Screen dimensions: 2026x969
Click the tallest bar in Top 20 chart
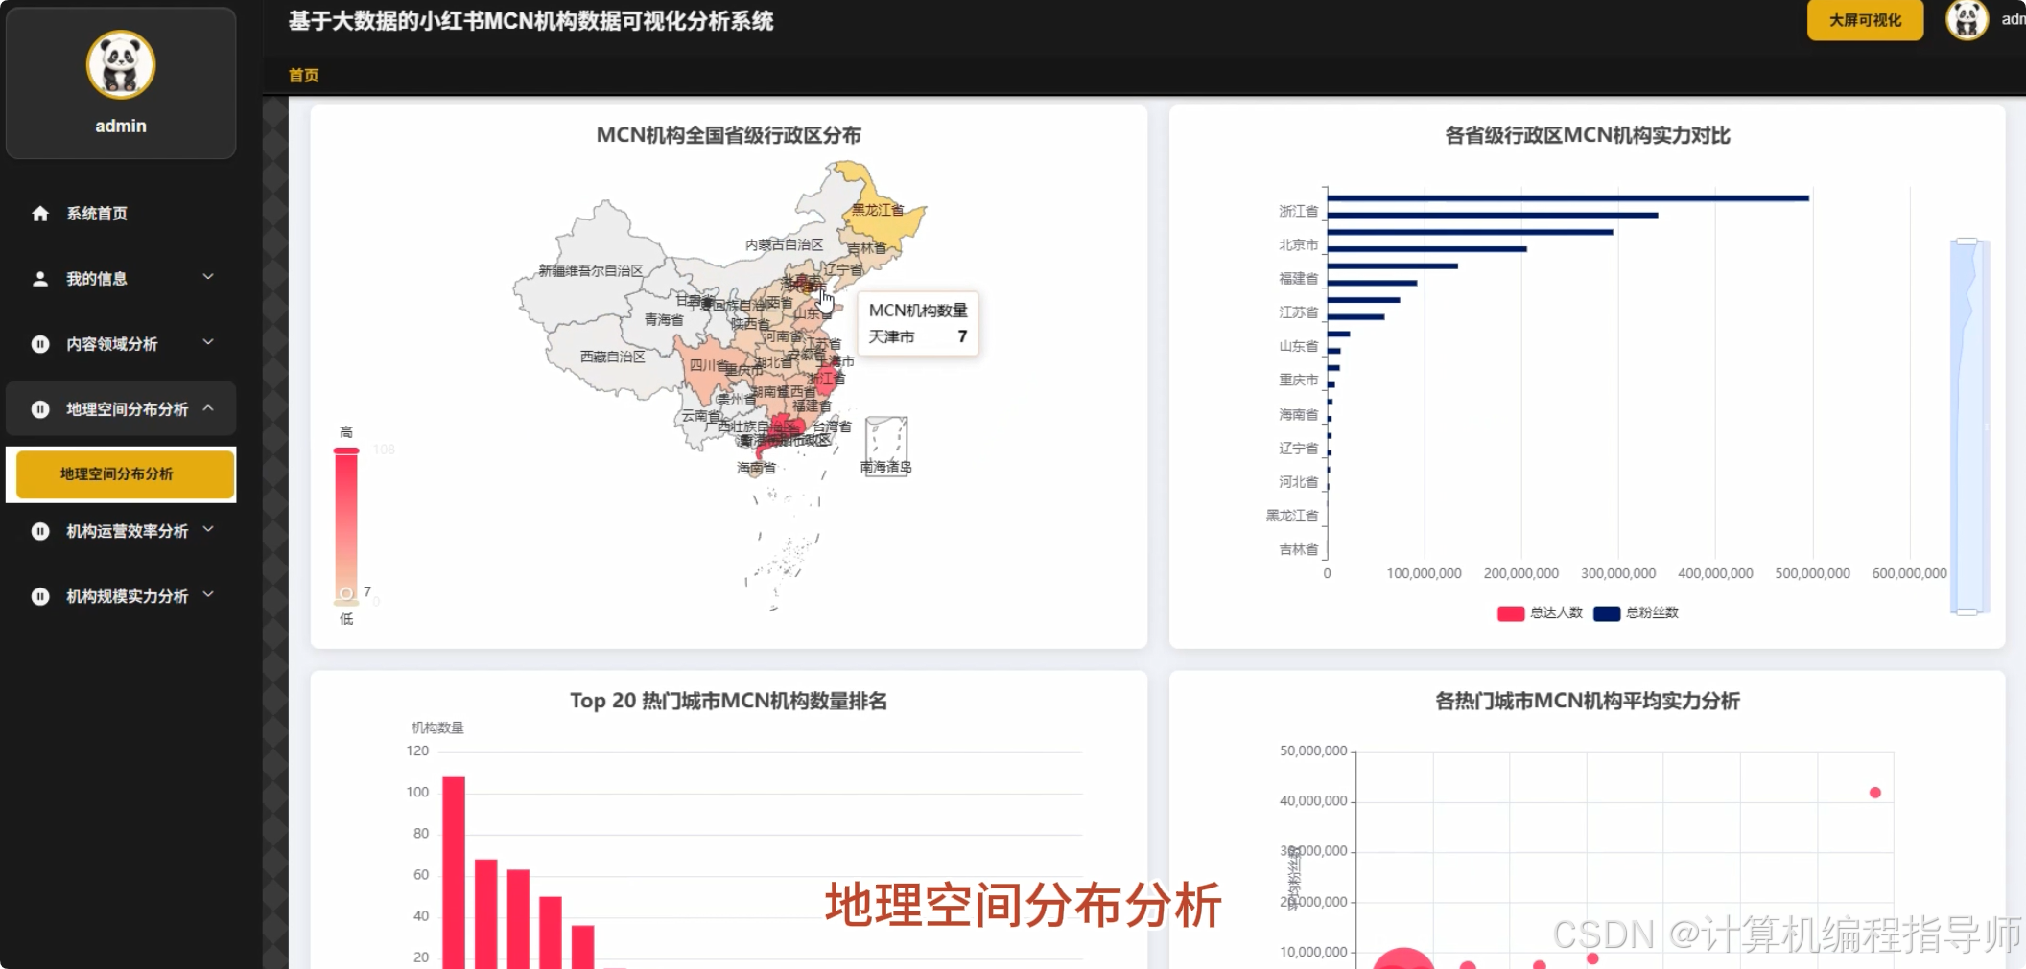[454, 872]
